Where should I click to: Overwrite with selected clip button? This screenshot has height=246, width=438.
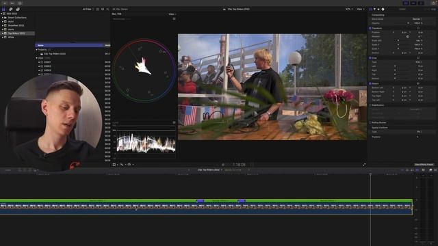(x=35, y=170)
